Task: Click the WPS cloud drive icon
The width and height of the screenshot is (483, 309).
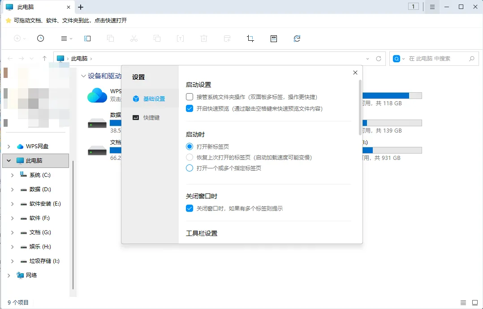Action: 97,95
